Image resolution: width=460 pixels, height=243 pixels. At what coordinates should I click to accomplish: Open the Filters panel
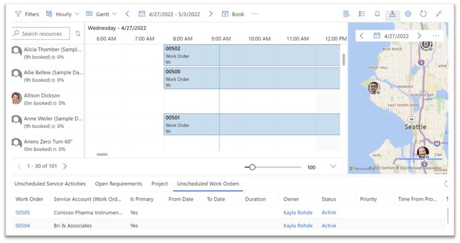tap(27, 14)
